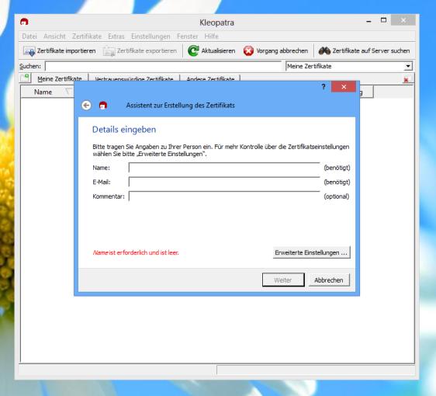
Task: Open the Datei menu
Action: click(29, 36)
